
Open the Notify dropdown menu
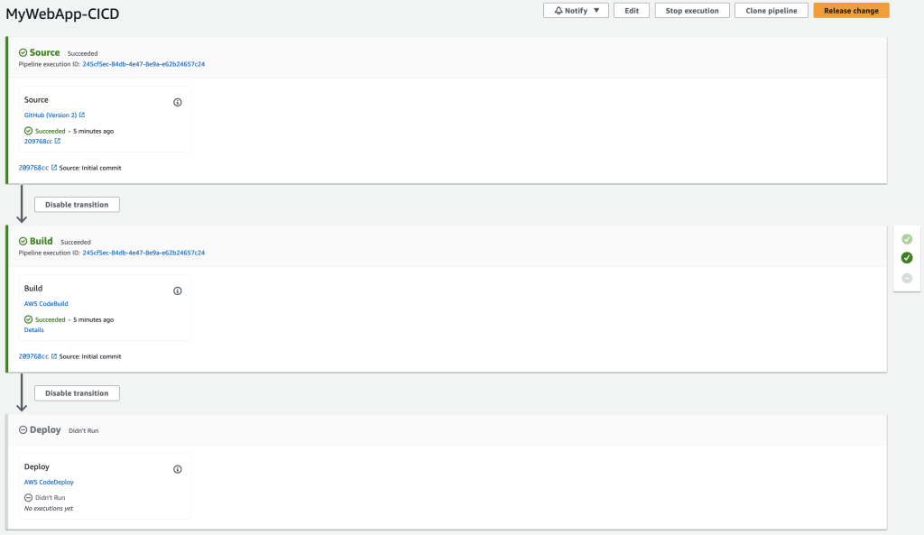click(576, 11)
